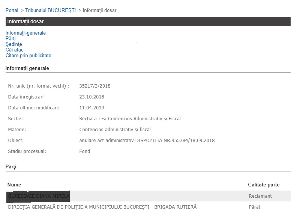
Task: Click the Fond procedural stage value
Action: (85, 151)
